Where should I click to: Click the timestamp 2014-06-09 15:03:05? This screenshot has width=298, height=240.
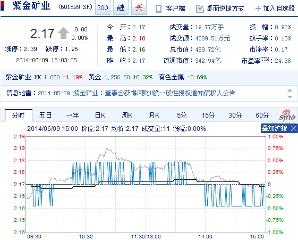(46, 60)
